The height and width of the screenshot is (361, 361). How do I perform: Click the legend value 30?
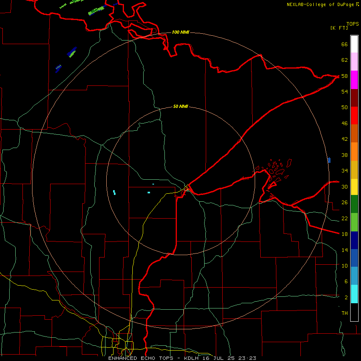tap(345, 187)
